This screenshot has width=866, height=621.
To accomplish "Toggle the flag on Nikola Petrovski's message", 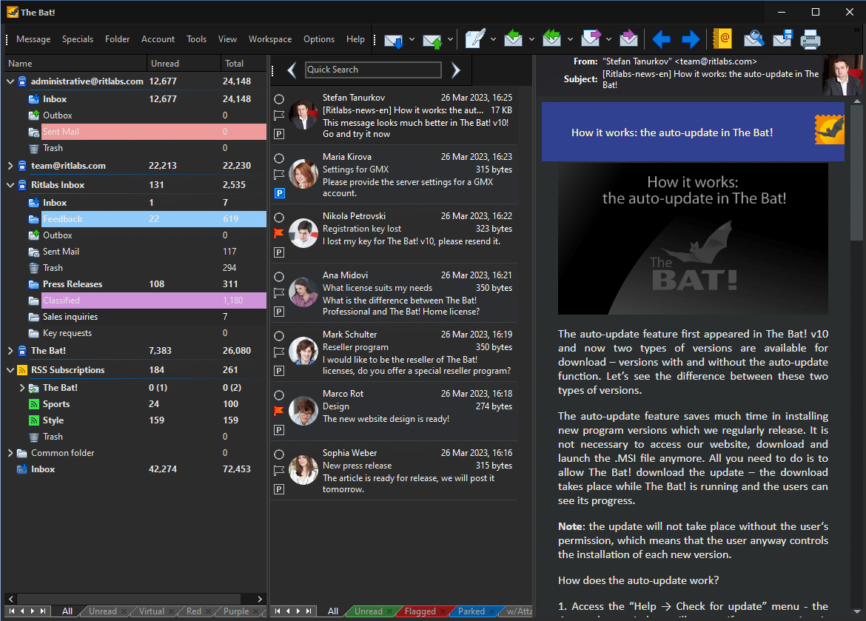I will click(x=278, y=232).
